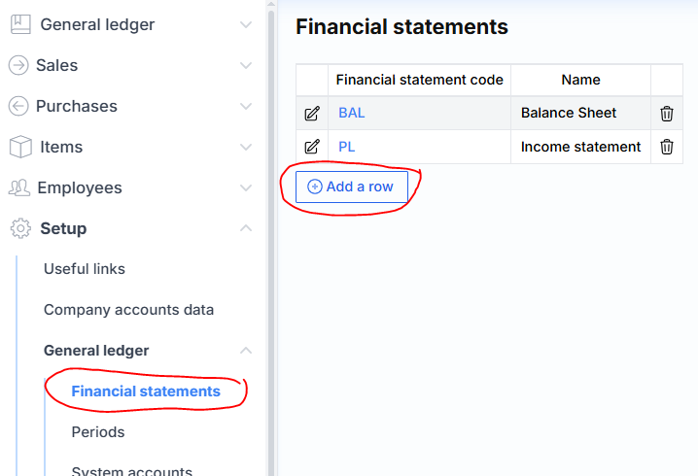Click the Employees people icon
Viewport: 698px width, 476px height.
(x=19, y=187)
